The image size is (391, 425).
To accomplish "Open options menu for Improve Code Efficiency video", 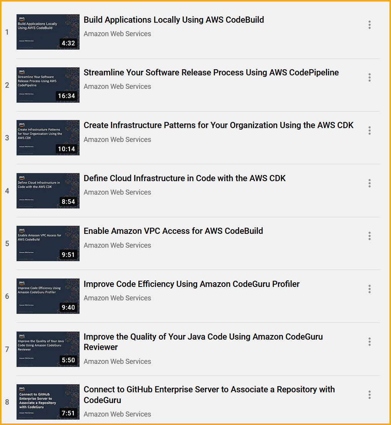I will 369,289.
